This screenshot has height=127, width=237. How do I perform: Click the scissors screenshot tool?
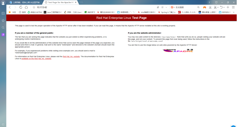coord(215,7)
